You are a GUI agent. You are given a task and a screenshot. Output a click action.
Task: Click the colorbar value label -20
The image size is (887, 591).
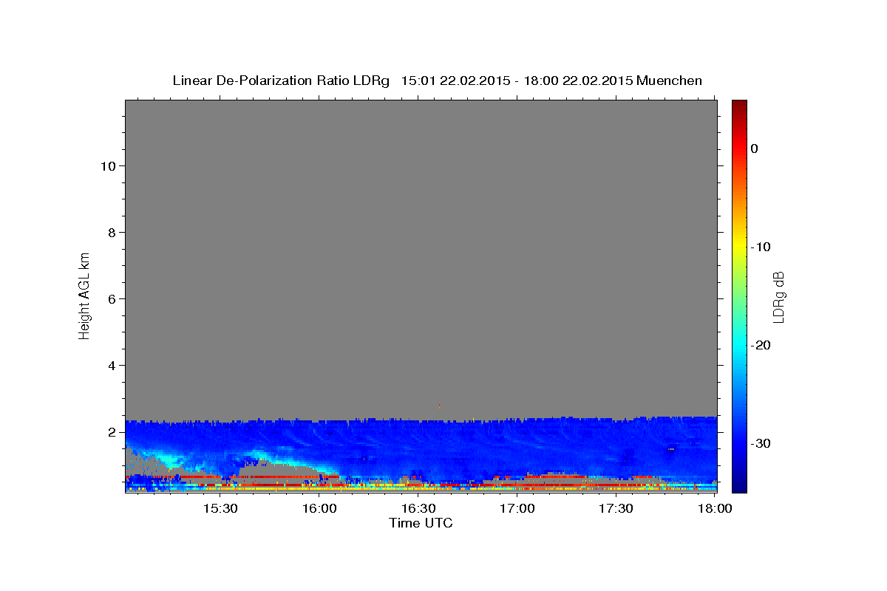[x=761, y=345]
